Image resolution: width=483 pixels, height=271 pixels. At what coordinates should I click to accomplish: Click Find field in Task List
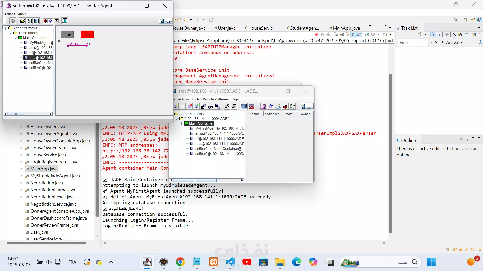pyautogui.click(x=413, y=43)
